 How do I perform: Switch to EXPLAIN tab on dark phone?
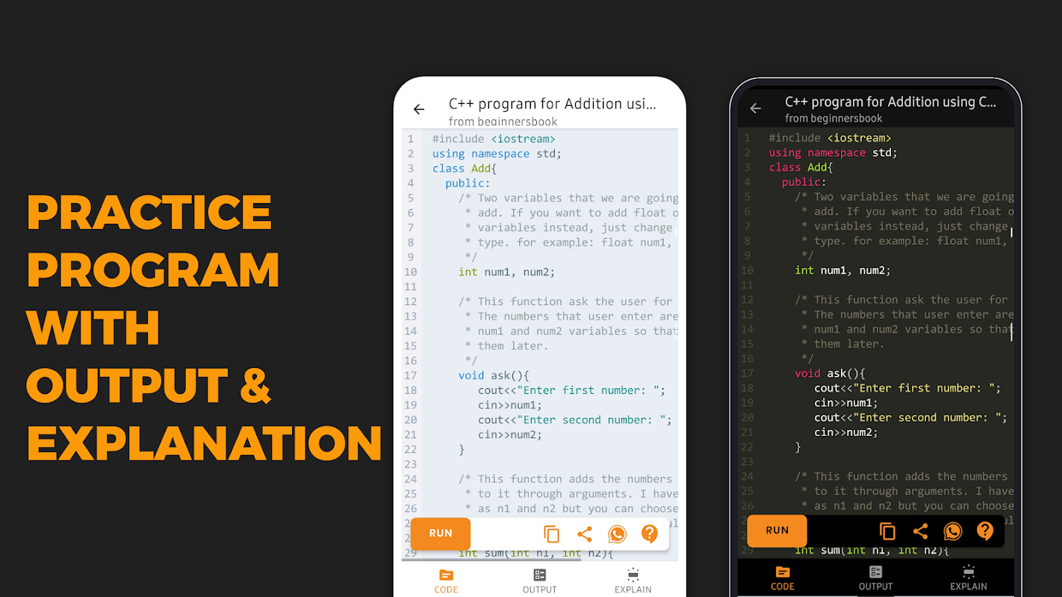(x=969, y=578)
